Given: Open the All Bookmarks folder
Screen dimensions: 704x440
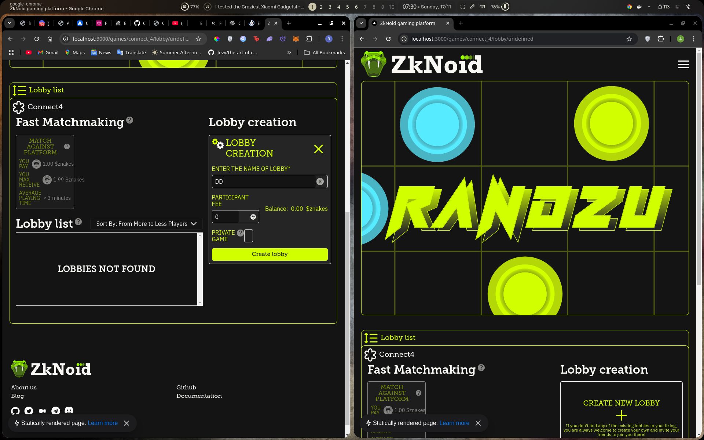Looking at the screenshot, I should (324, 52).
